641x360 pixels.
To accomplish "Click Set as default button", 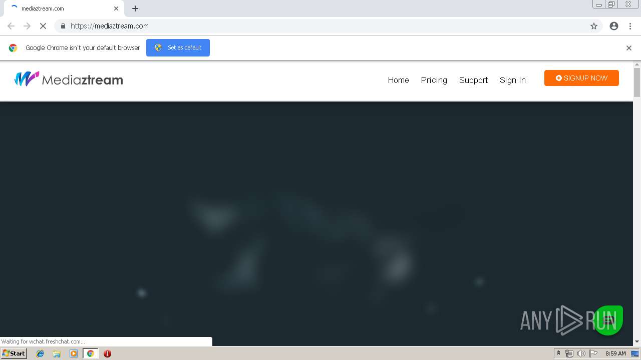I will [x=178, y=47].
